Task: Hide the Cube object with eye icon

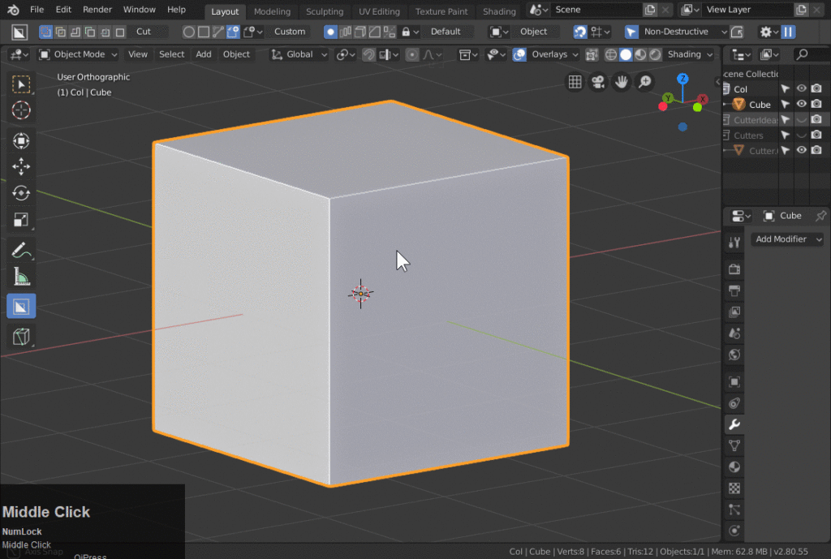Action: (x=801, y=105)
